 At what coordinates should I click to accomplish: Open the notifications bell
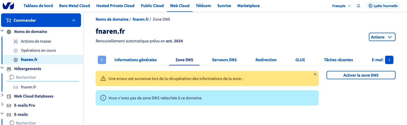pyautogui.click(x=358, y=6)
